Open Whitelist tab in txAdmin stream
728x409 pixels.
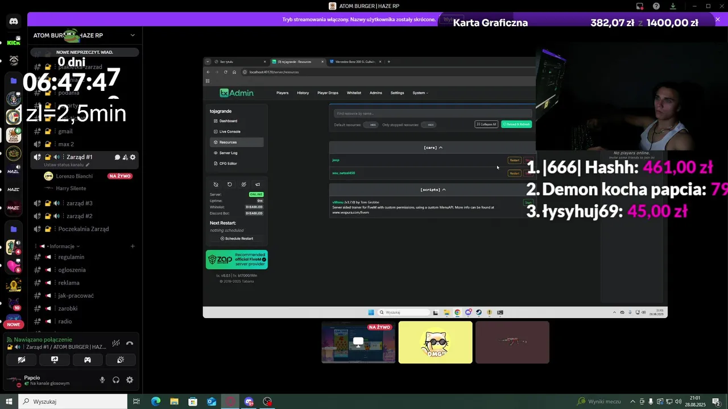click(x=354, y=93)
